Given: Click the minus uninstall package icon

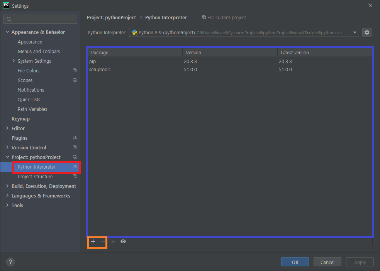Looking at the screenshot, I should tap(103, 241).
